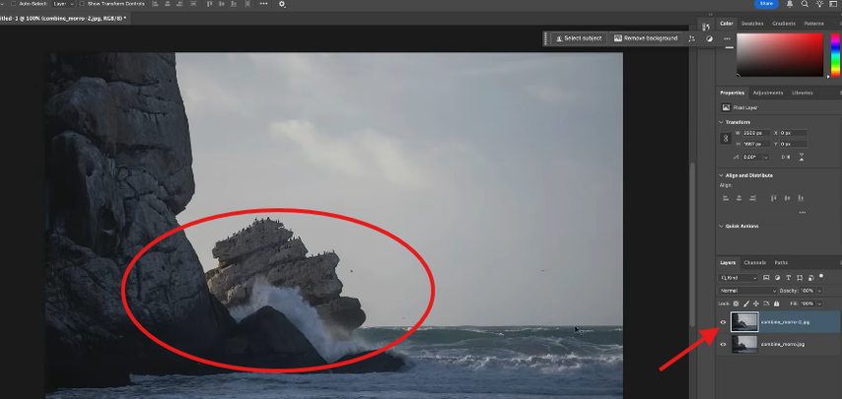Toggle the layer filtering on/off switch
The image size is (842, 399).
821,277
